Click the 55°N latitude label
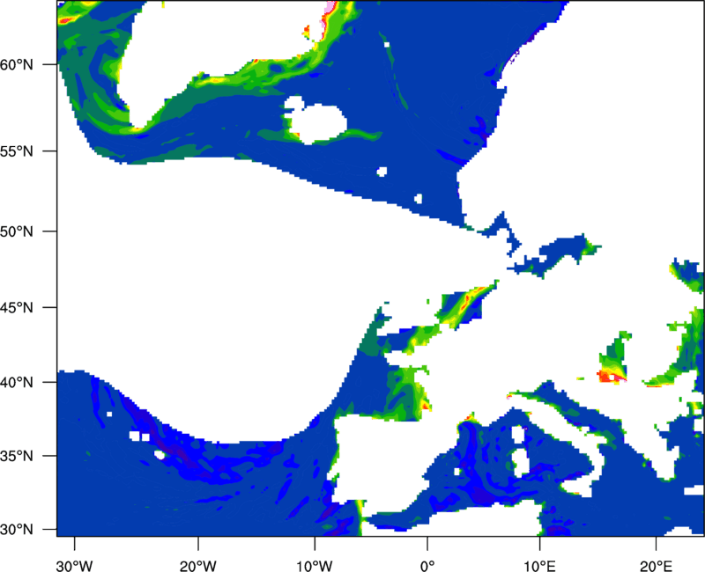Viewport: 705px width, 572px height. [17, 151]
